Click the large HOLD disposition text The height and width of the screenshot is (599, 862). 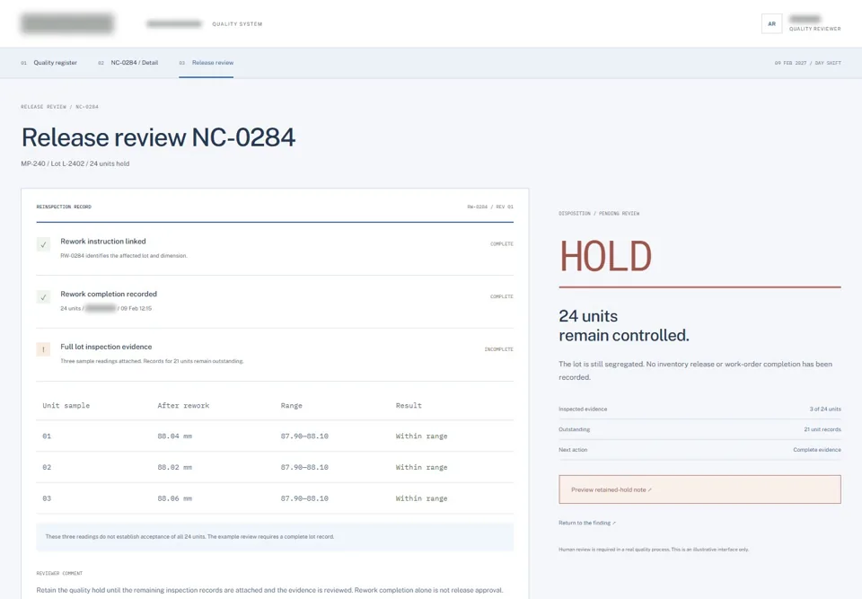coord(605,256)
